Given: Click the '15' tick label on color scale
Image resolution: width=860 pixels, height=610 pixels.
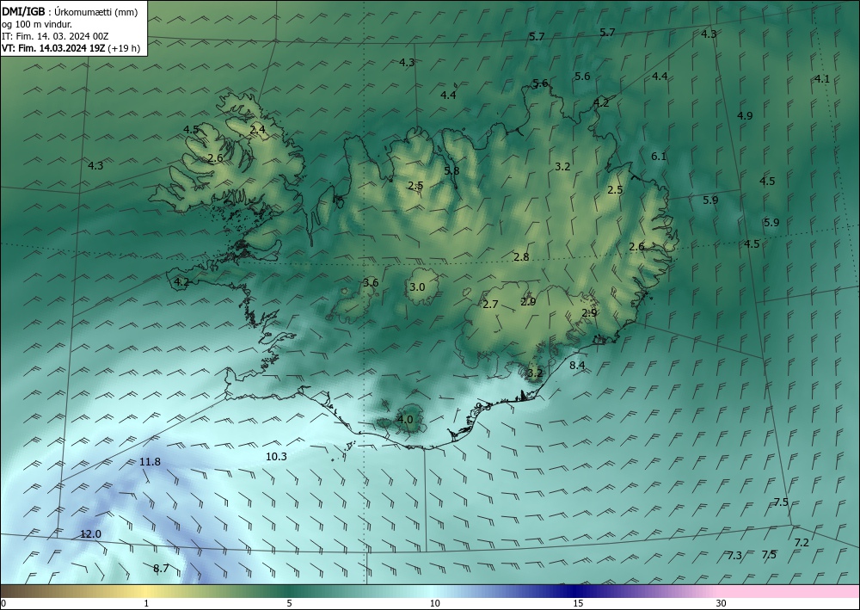Looking at the screenshot, I should tap(578, 604).
